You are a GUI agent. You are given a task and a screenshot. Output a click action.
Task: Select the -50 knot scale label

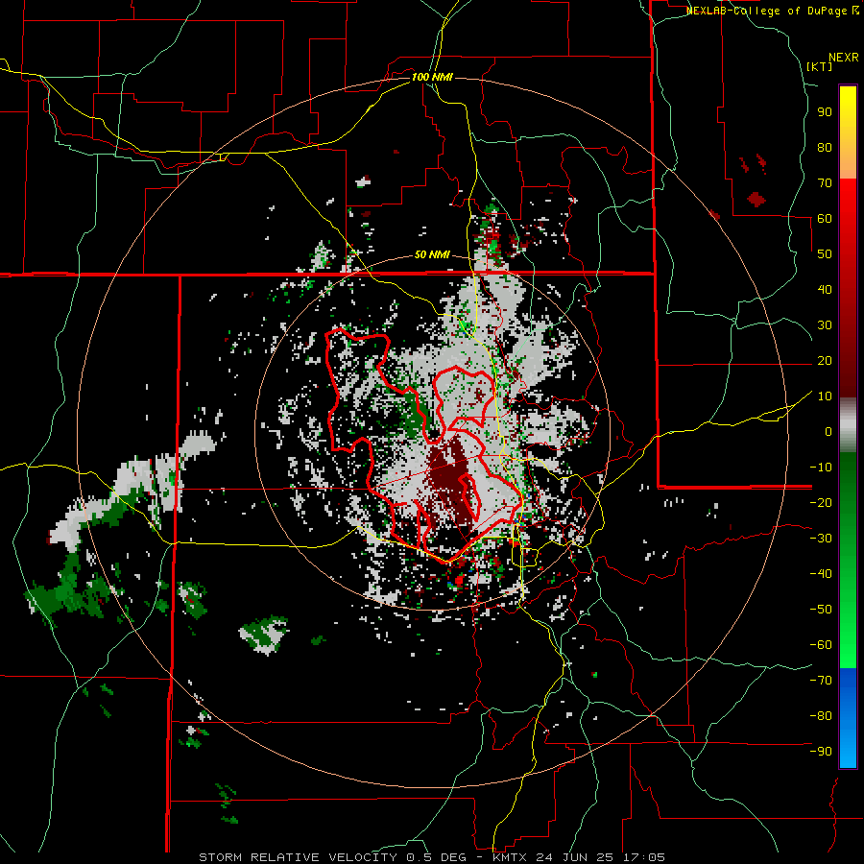coord(821,610)
